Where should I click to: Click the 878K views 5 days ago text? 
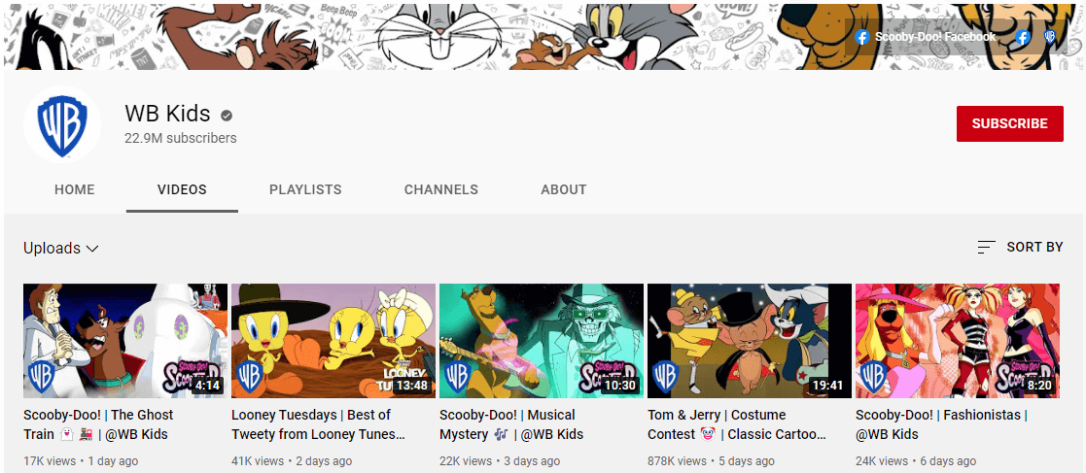coord(712,460)
